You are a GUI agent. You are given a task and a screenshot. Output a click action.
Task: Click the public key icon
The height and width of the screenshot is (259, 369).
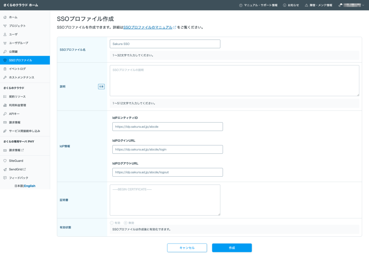tap(5, 52)
